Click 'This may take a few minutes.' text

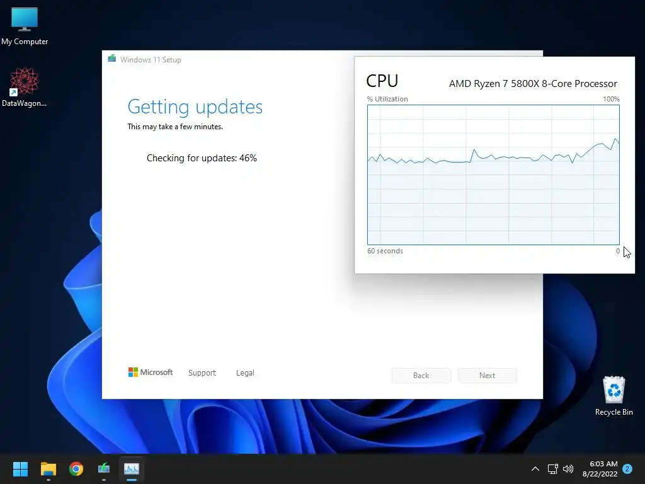(x=175, y=127)
